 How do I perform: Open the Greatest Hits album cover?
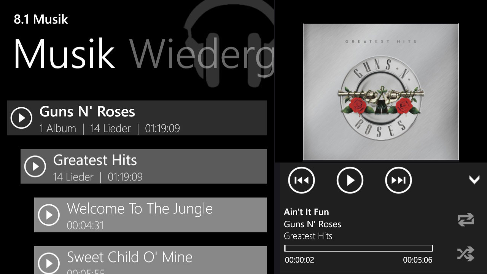coord(381,92)
